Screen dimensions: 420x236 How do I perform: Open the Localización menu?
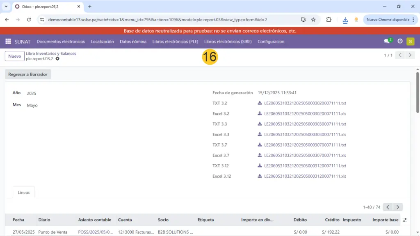[x=102, y=41]
